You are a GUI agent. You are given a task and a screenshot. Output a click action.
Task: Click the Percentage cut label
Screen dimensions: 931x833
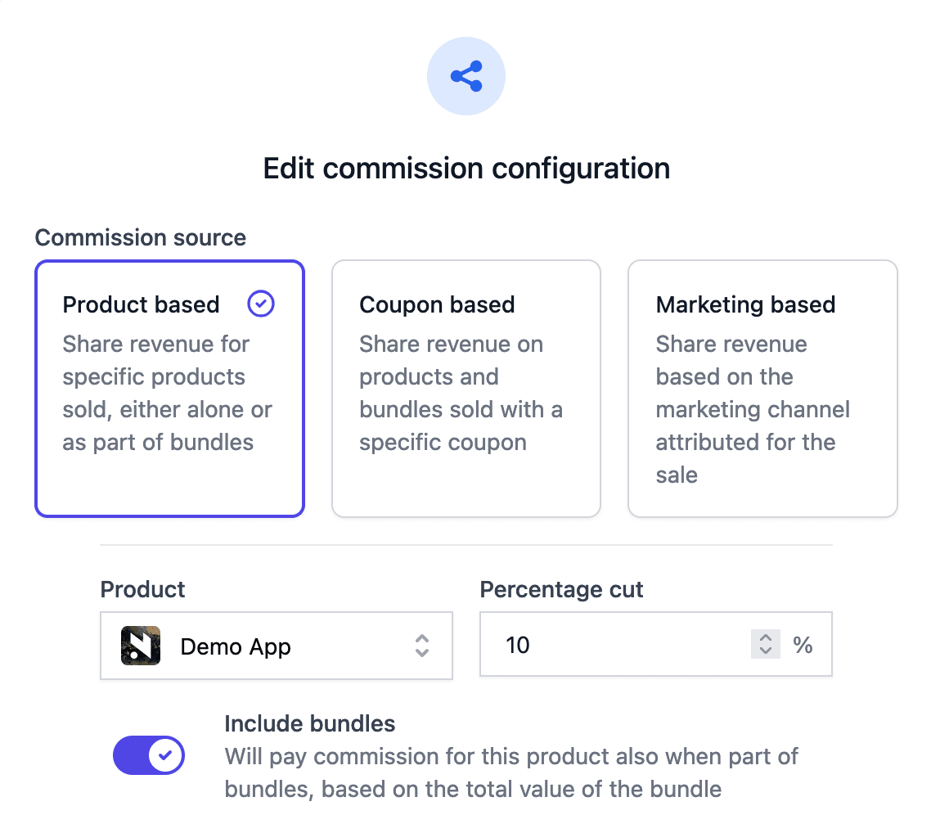(x=561, y=589)
